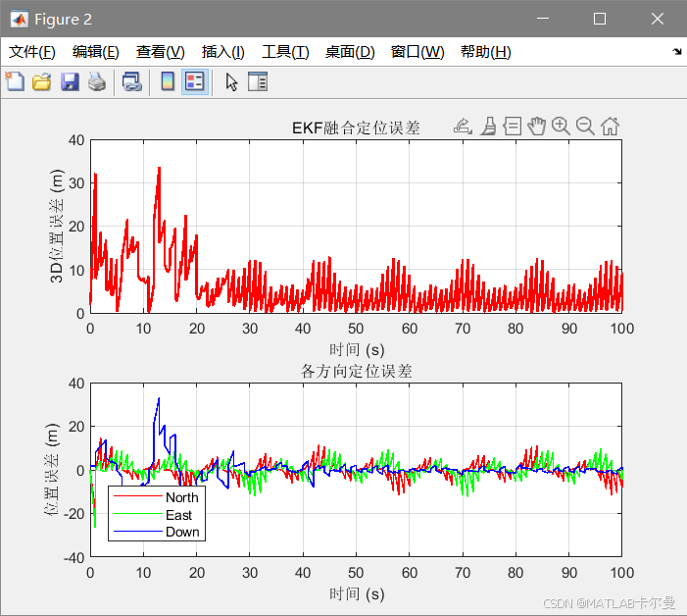
Task: Select the Pan hand tool on axes
Action: [537, 127]
